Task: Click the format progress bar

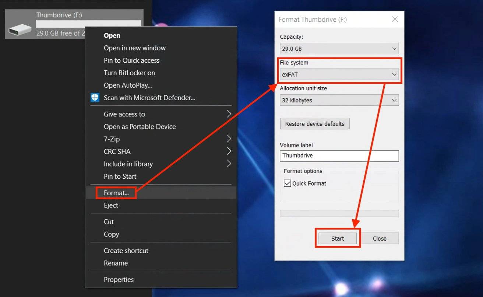Action: [339, 213]
